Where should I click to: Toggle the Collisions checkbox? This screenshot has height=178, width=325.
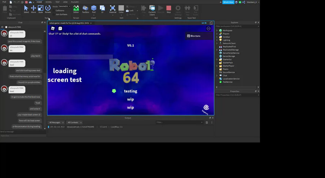tap(54, 10)
